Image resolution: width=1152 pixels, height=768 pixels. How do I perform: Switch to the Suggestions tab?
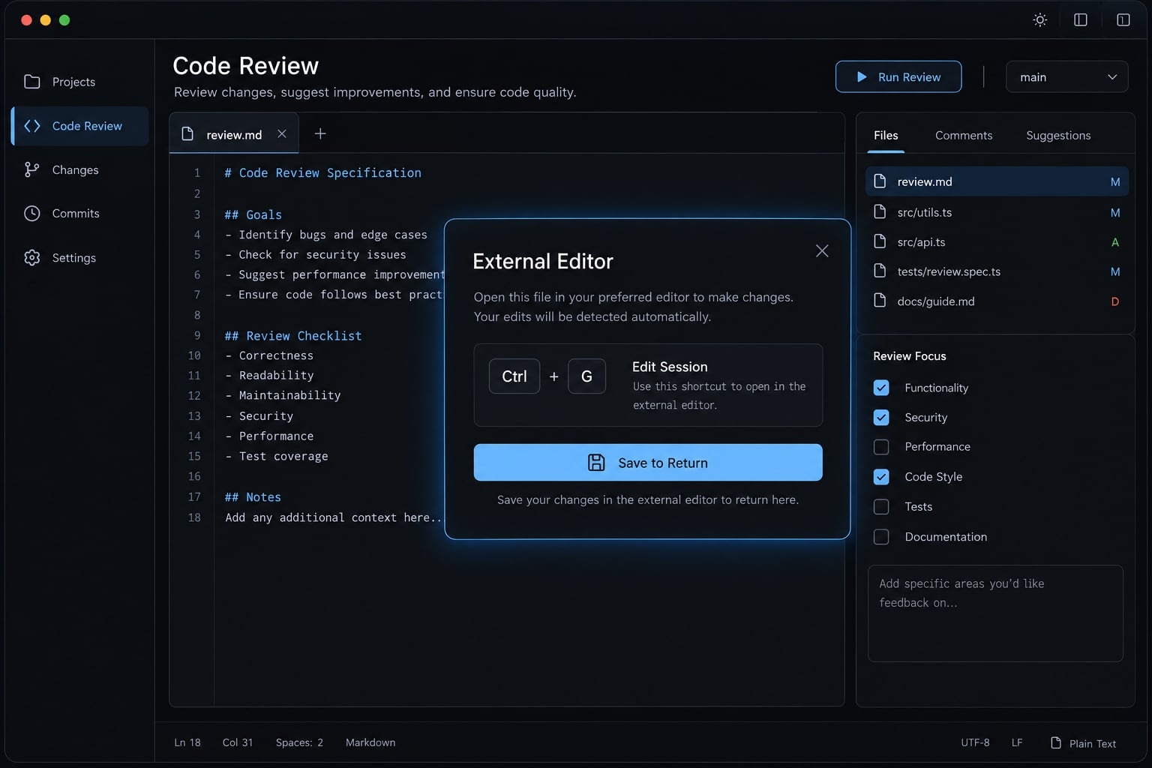coord(1058,135)
